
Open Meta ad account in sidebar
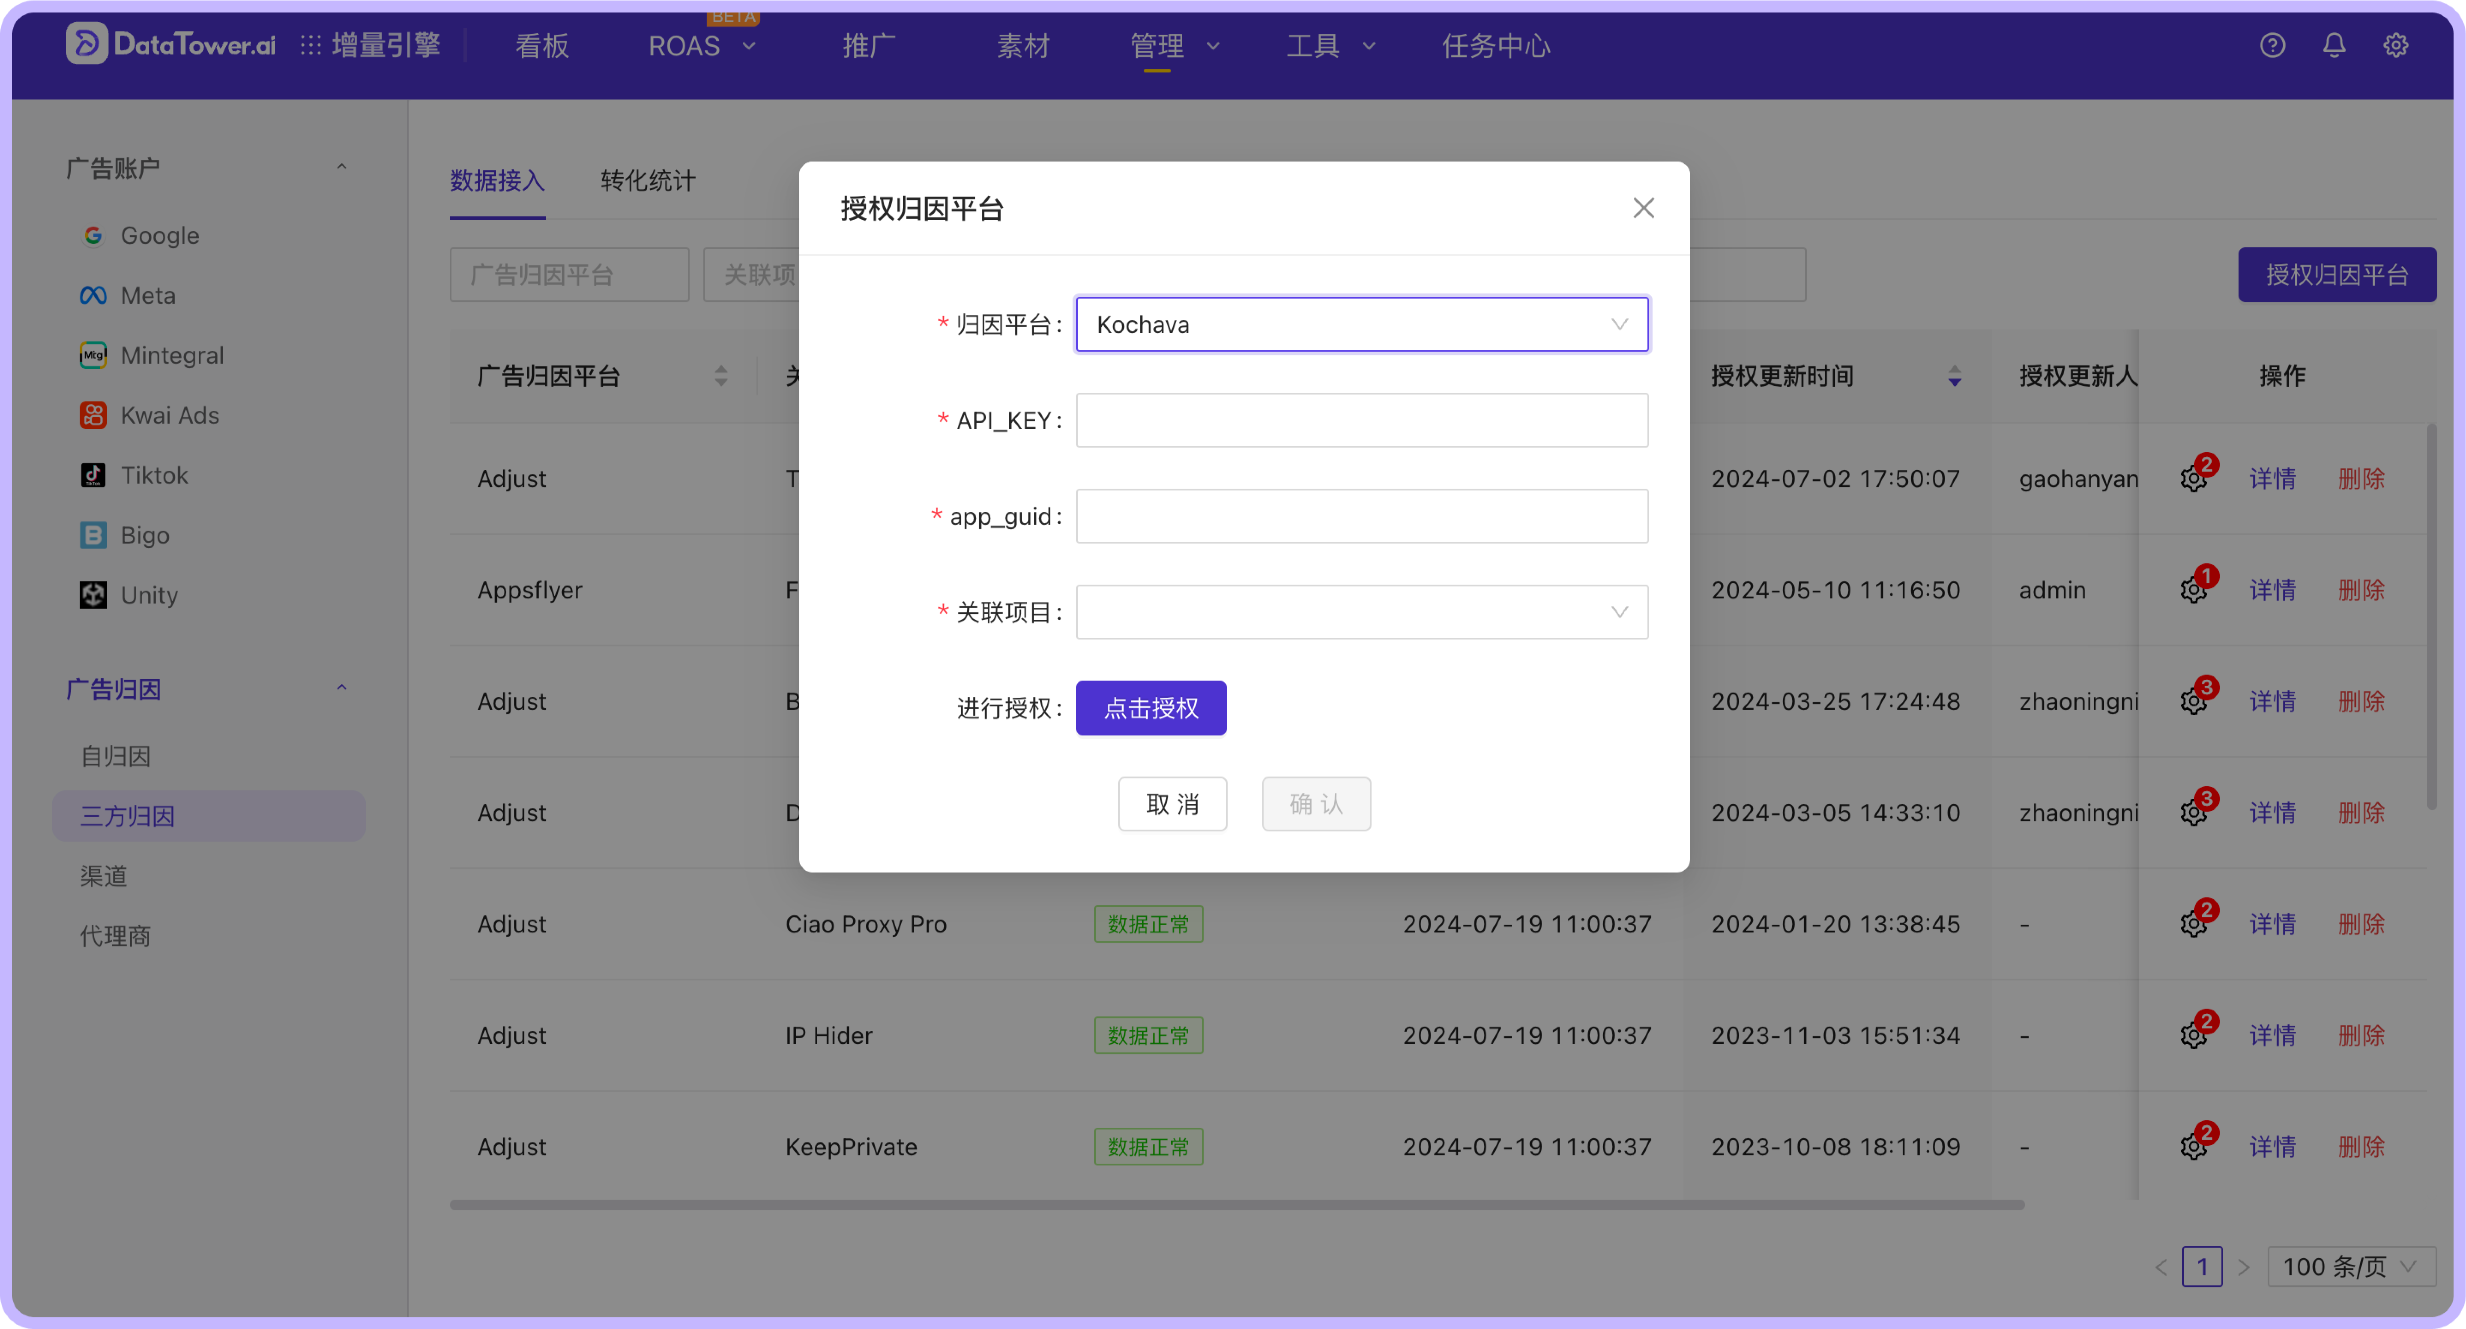pyautogui.click(x=127, y=295)
